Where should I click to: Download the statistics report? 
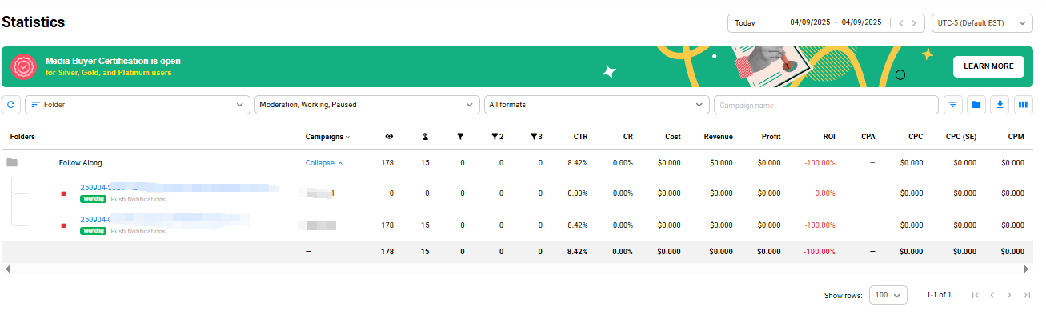(x=999, y=105)
